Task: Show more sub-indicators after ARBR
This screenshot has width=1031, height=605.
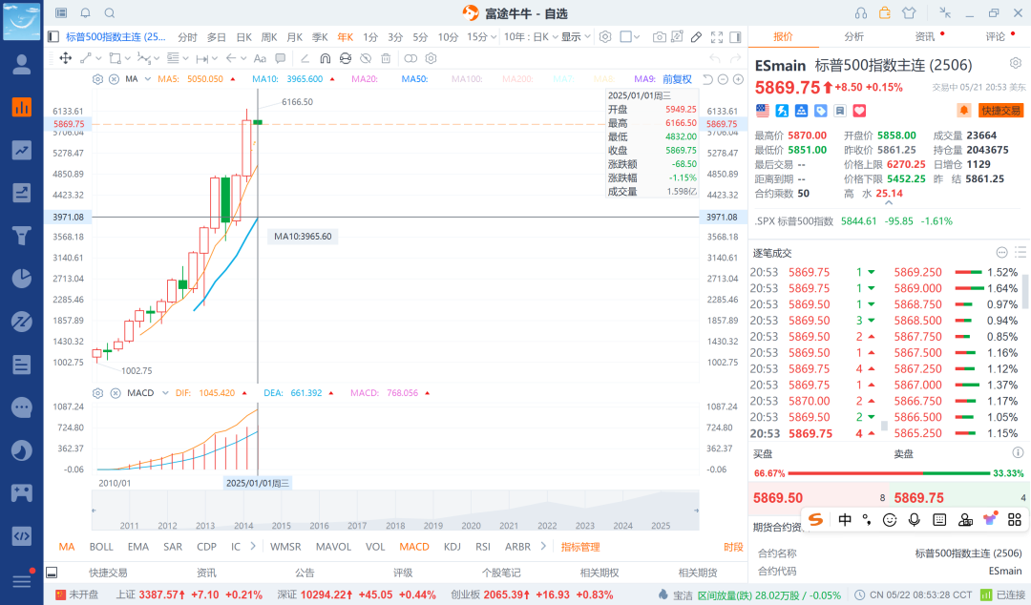Action: pyautogui.click(x=543, y=546)
